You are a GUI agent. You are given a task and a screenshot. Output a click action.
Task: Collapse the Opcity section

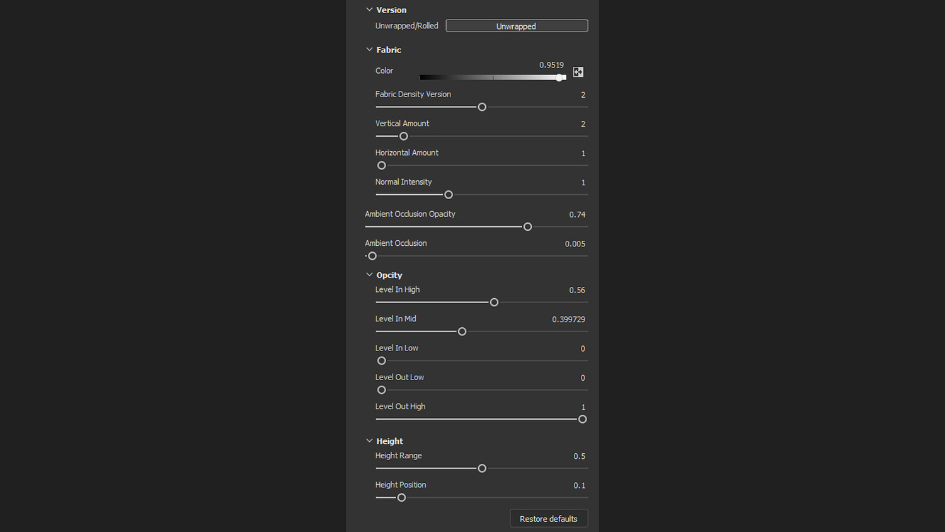[x=370, y=275]
